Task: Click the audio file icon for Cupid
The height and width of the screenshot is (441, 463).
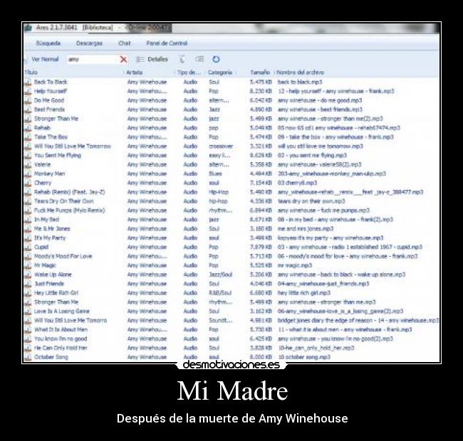Action: tap(28, 248)
